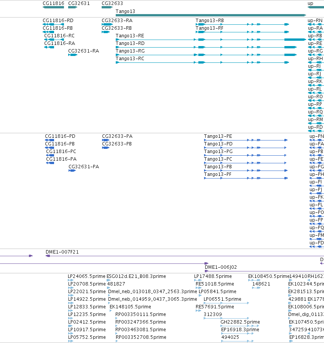Image resolution: width=324 pixels, height=343 pixels.
Task: Select transcript CG32633-RB
Action: coord(117,28)
